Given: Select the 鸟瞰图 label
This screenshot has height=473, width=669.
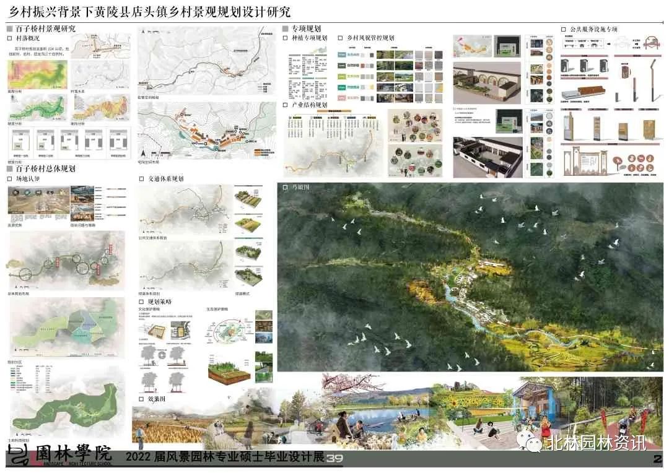Looking at the screenshot, I should (x=301, y=187).
